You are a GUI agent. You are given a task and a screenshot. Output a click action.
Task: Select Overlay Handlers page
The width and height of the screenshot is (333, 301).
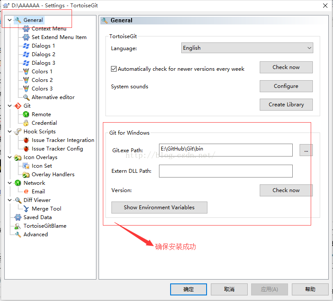[53, 175]
